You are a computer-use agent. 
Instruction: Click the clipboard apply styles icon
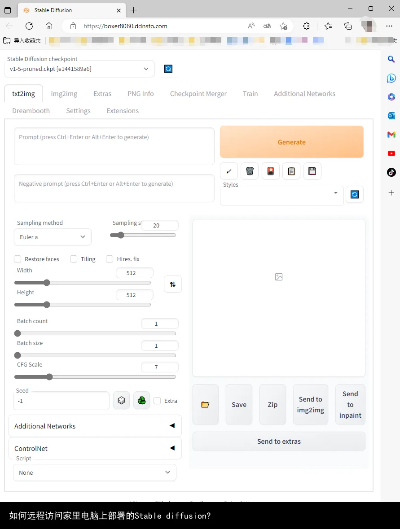pyautogui.click(x=291, y=171)
